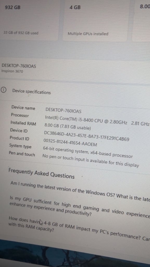Select the Installed RAM value
The height and width of the screenshot is (267, 150).
point(68,126)
